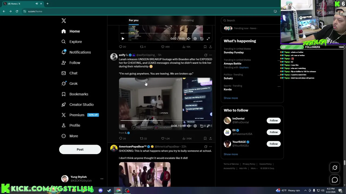This screenshot has width=346, height=194.
Task: Open Discord from the taskbar
Action: 101,190
